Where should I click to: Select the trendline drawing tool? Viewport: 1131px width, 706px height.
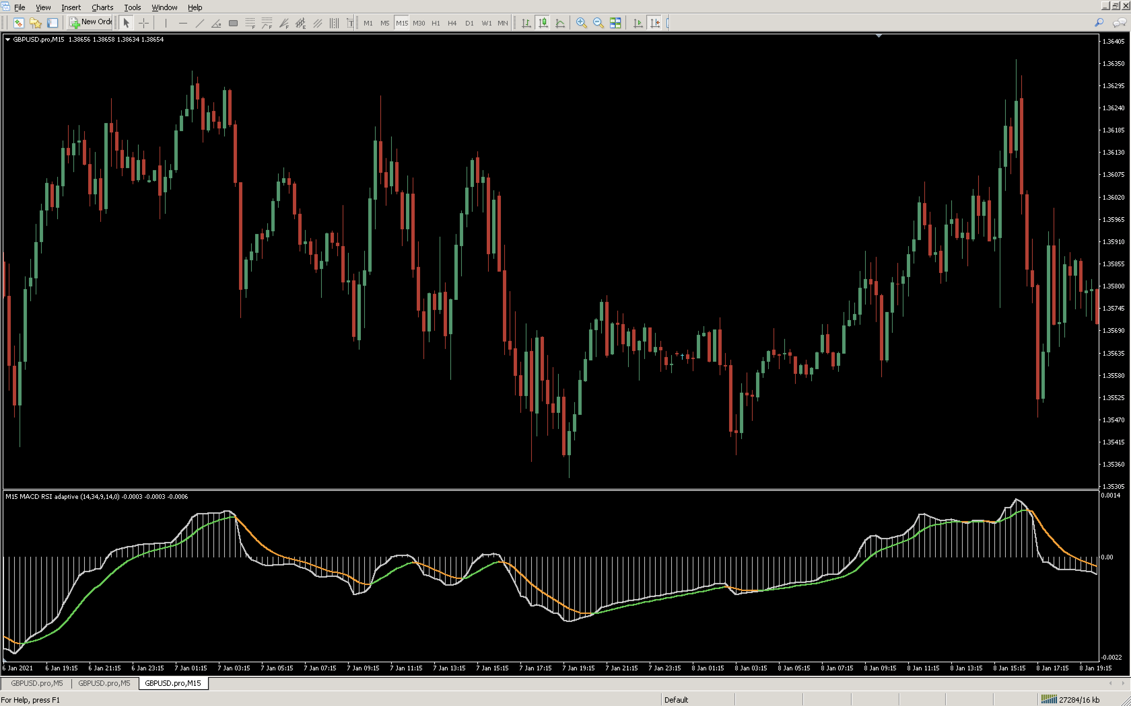click(x=200, y=23)
